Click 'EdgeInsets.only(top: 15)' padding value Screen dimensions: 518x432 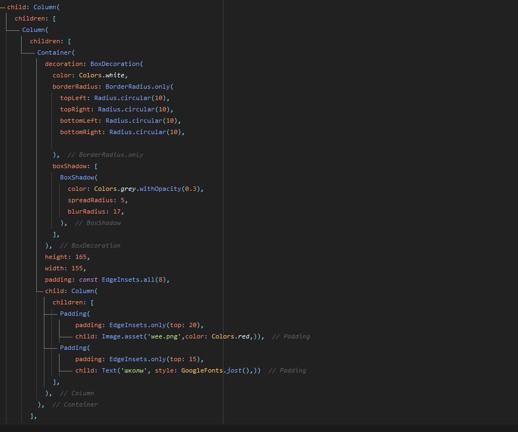coord(154,359)
